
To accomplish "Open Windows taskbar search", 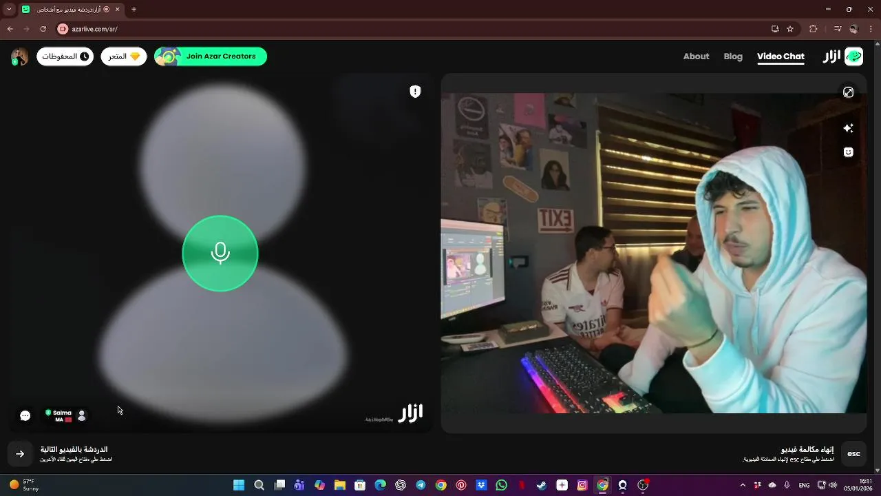I will [x=259, y=485].
